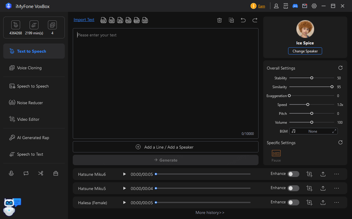Switch on Enhance for Hatsune Miku5

pos(293,188)
